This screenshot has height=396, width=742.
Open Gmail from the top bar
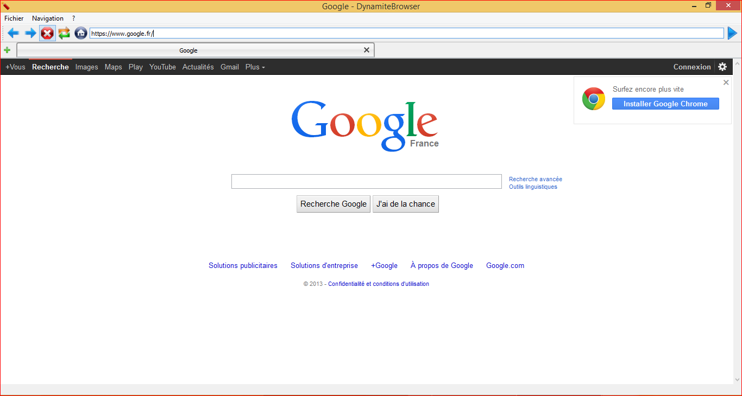229,67
